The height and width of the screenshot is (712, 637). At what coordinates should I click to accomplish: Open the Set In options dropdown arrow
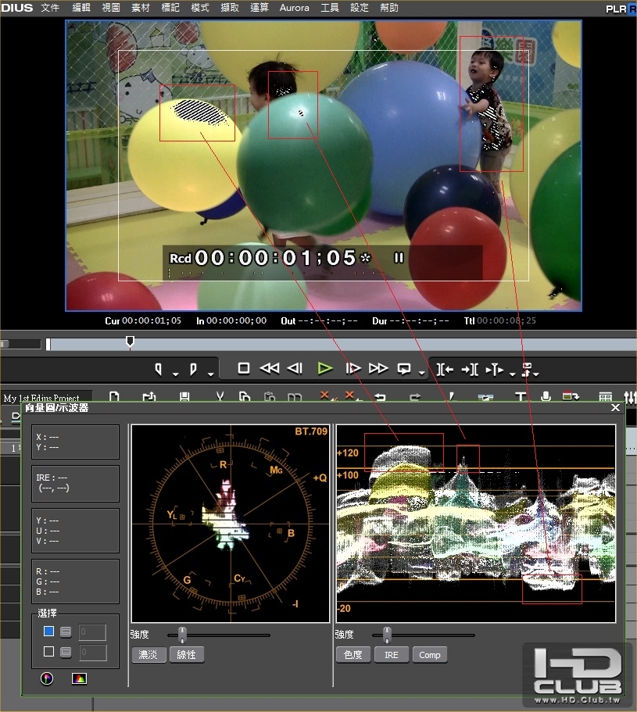pos(176,374)
